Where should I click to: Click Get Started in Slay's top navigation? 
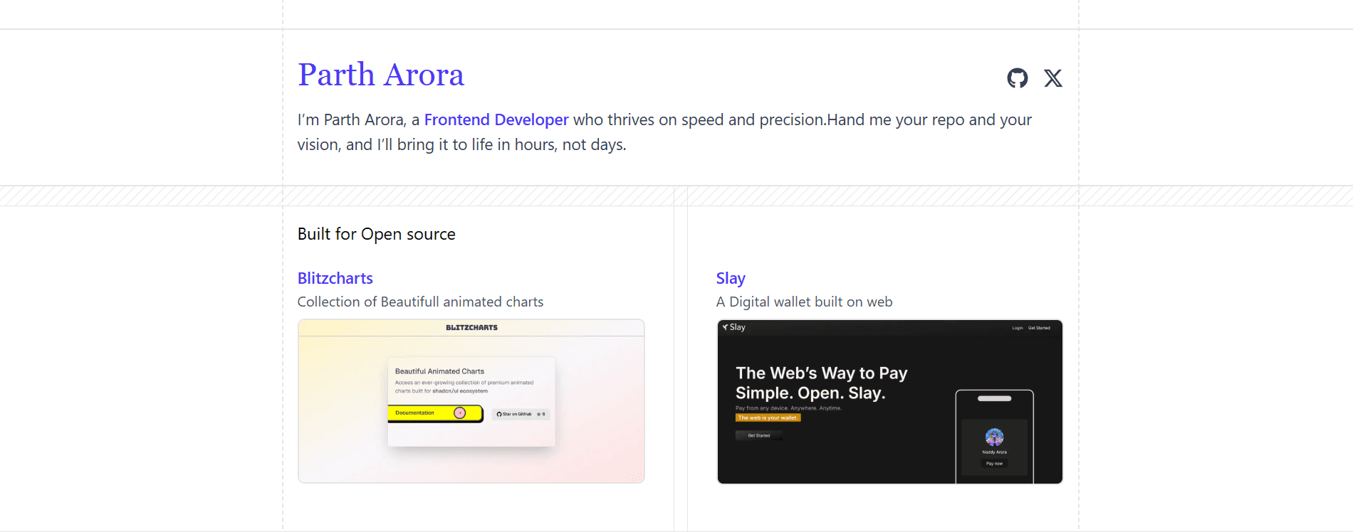(1039, 328)
